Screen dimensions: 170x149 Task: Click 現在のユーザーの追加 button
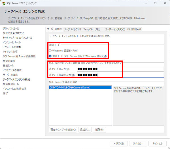pyautogui.click(x=63, y=129)
